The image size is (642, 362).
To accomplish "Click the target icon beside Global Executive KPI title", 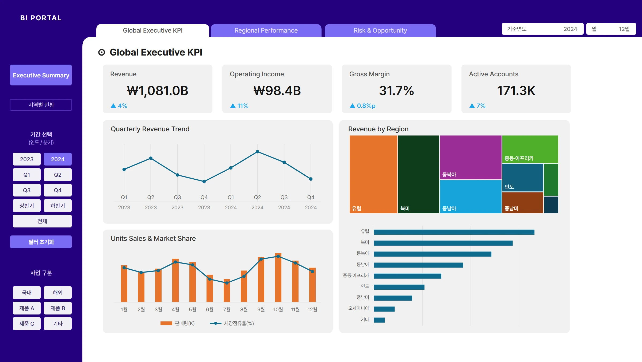I will tap(102, 52).
